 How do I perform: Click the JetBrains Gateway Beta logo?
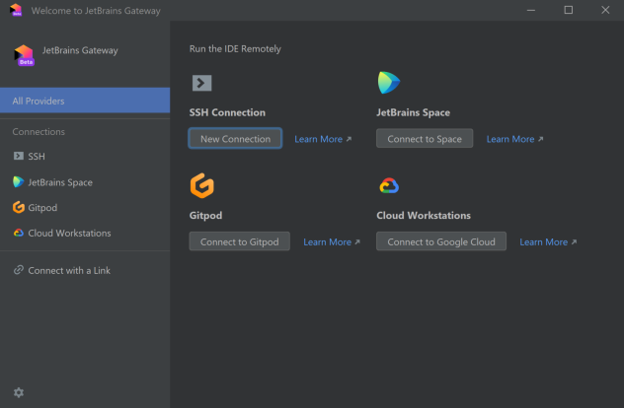25,54
